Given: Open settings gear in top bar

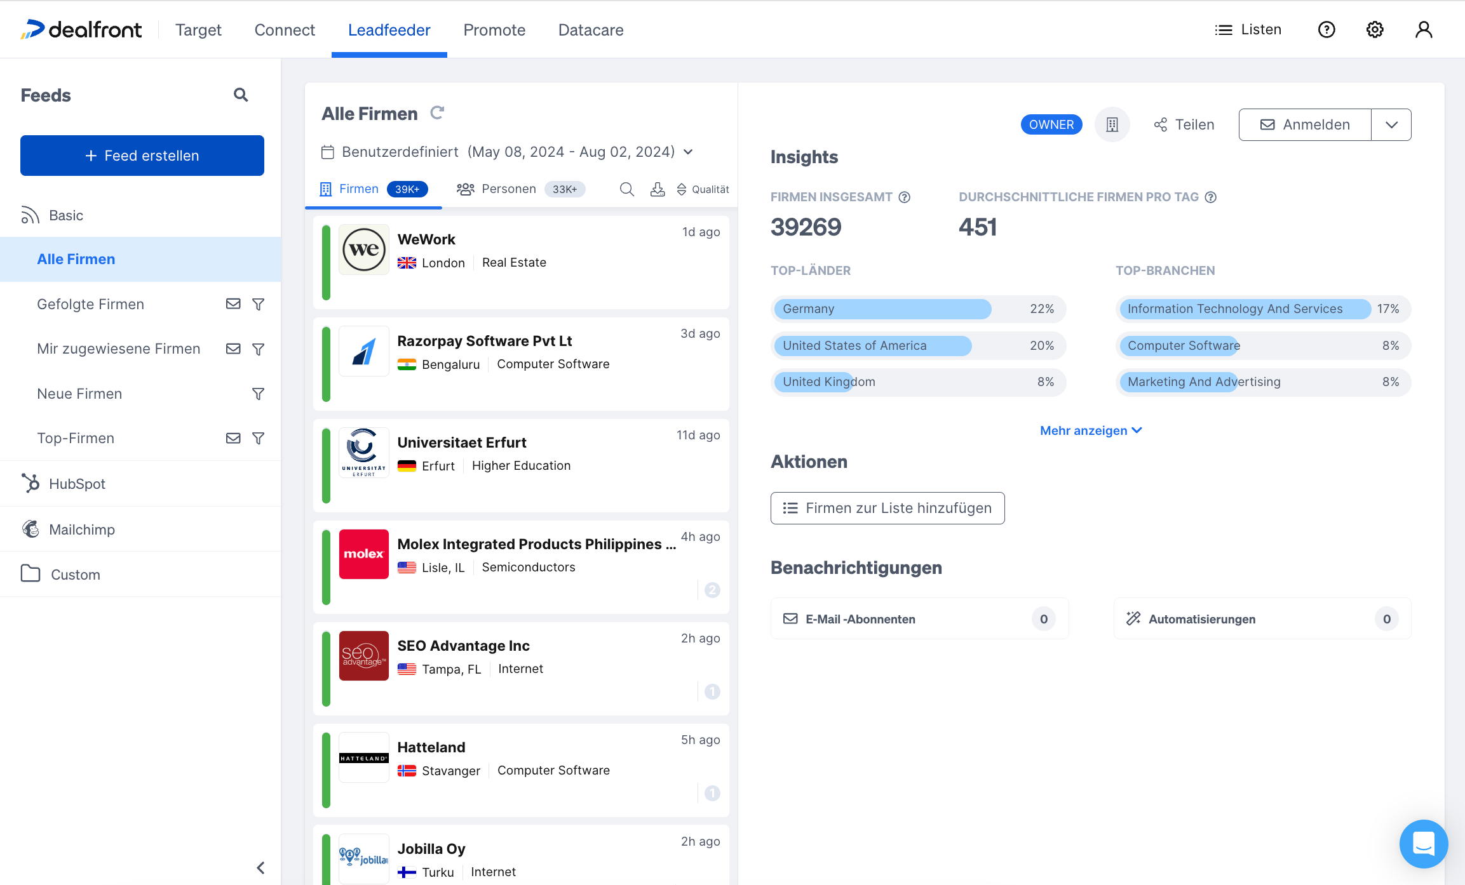Looking at the screenshot, I should click(1375, 30).
